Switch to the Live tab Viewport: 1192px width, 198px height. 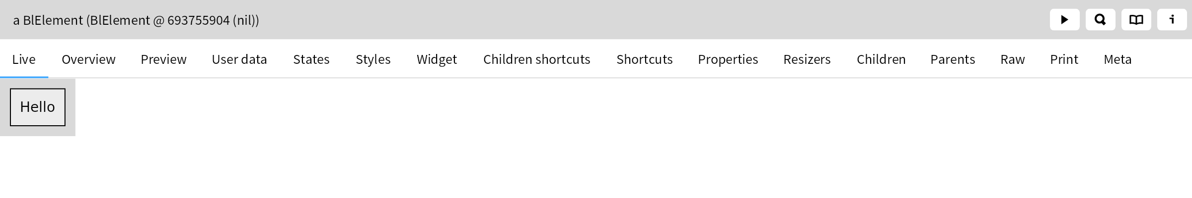pyautogui.click(x=24, y=59)
